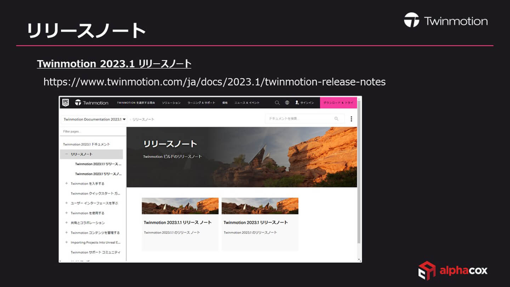Open the sidebar's Twinmotion 2023.1 リリースノ... entry under 2023.1.1

point(98,174)
